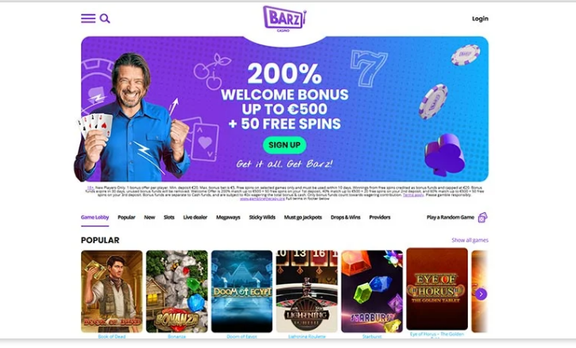The height and width of the screenshot is (348, 576).
Task: Launch the Lightning Roulette game tile
Action: coord(307,292)
